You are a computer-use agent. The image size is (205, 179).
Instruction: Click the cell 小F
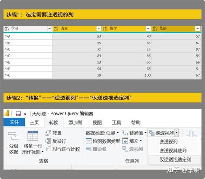[28, 69]
